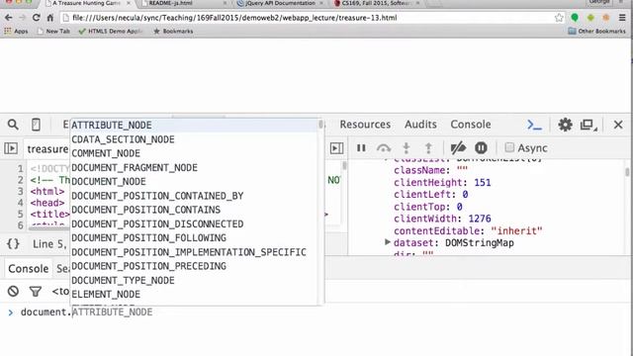
Task: Close the DevTools panel
Action: pyautogui.click(x=618, y=125)
